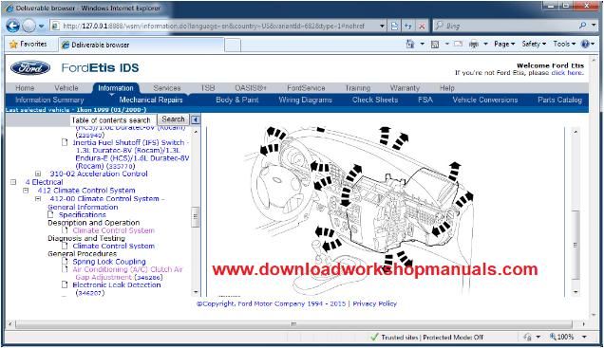Open a new blank browser tab
This screenshot has height=348, width=604.
coord(233,45)
